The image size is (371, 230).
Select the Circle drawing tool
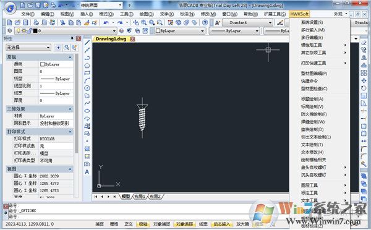click(x=87, y=88)
